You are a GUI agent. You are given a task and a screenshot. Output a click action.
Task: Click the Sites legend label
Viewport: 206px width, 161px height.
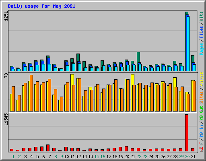[202, 97]
